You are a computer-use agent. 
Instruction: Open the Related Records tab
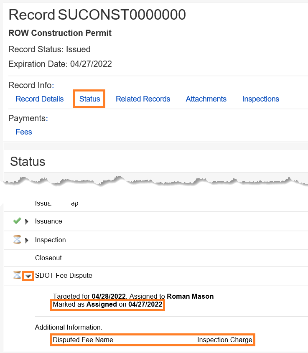tap(143, 99)
